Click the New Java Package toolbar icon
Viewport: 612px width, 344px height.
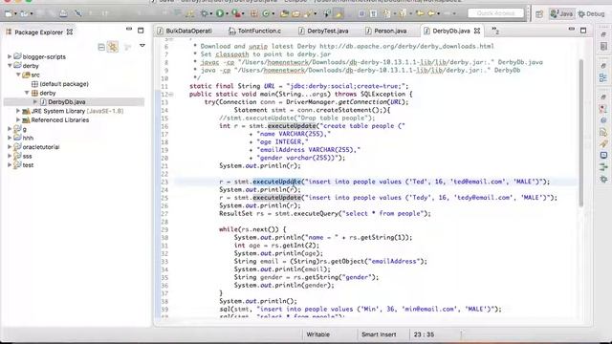point(253,13)
